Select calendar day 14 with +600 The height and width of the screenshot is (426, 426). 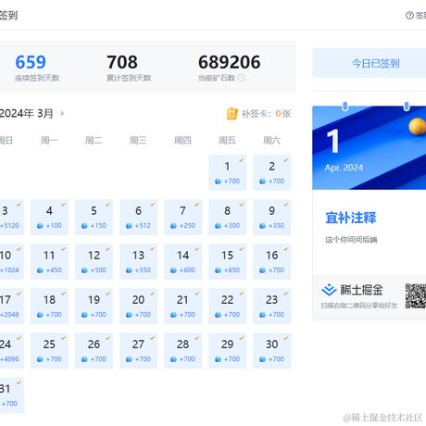[x=182, y=261]
